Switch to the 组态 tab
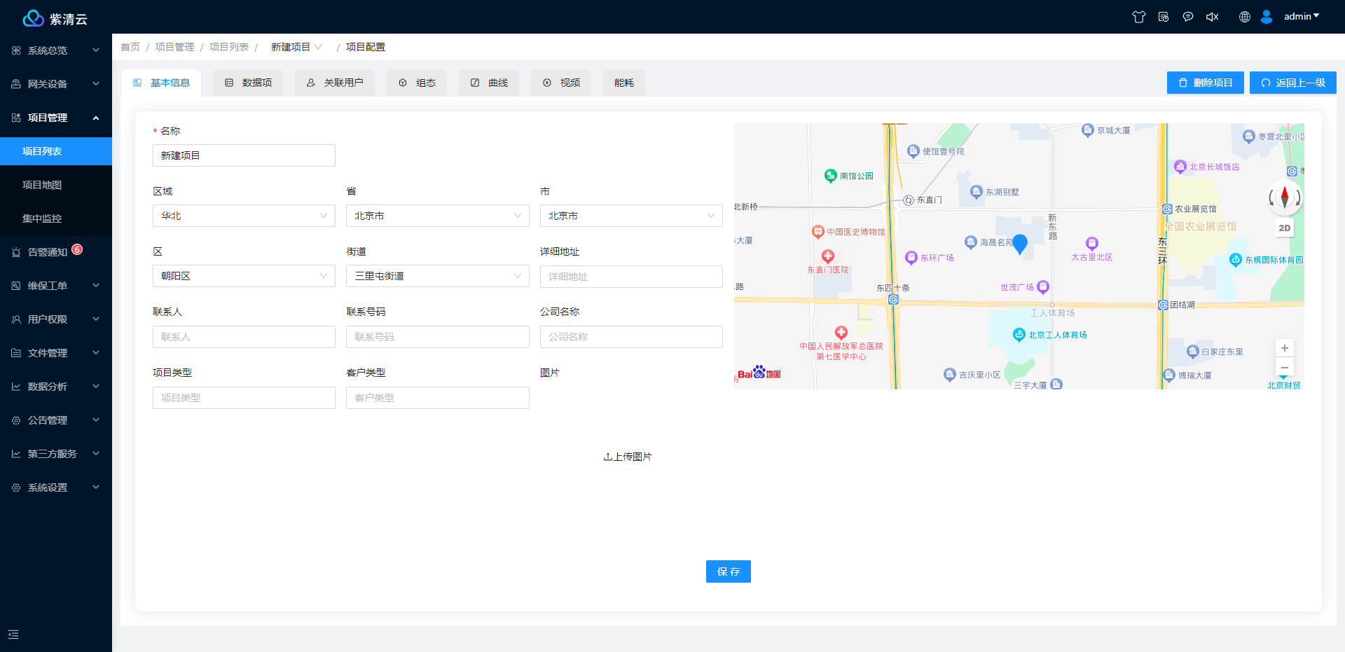 pos(417,83)
